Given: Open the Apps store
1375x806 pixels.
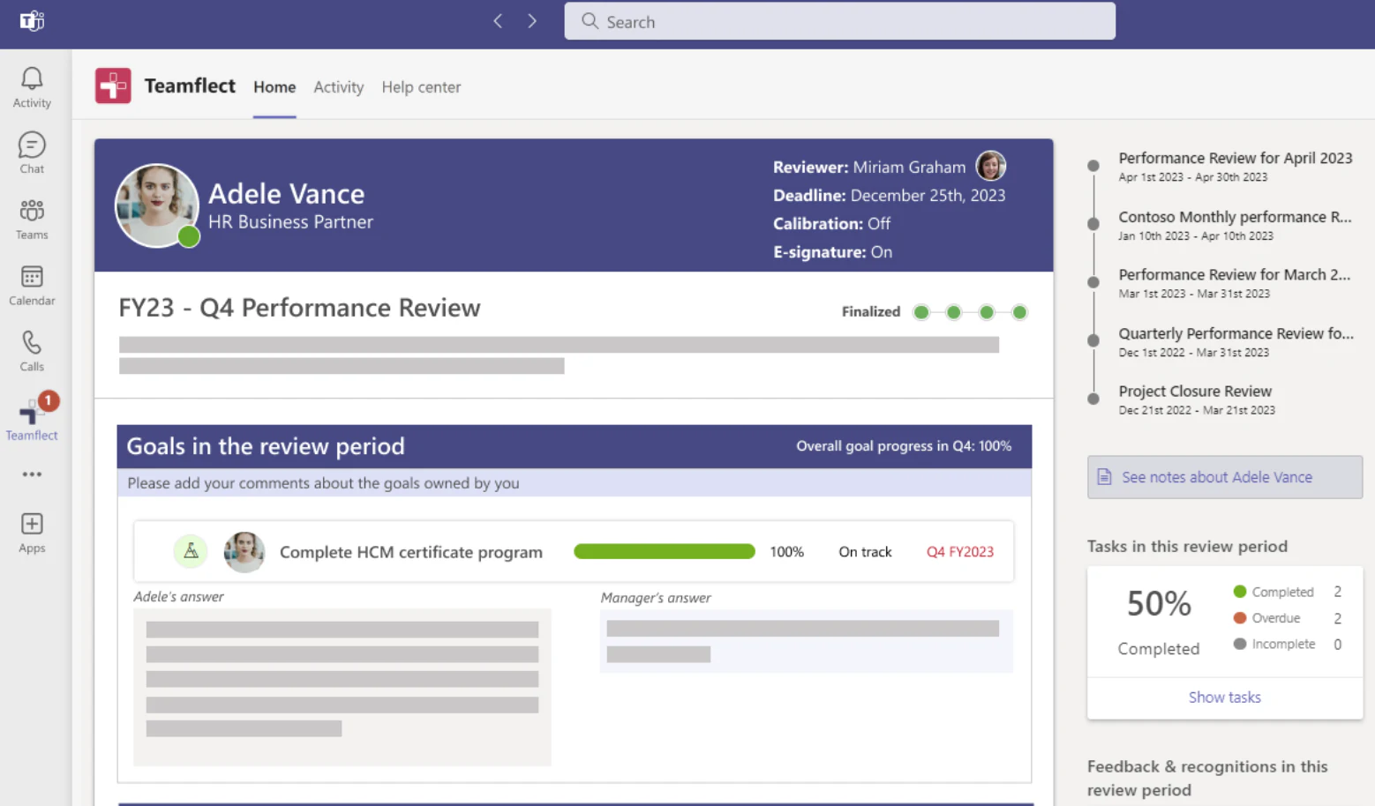Looking at the screenshot, I should (x=32, y=533).
